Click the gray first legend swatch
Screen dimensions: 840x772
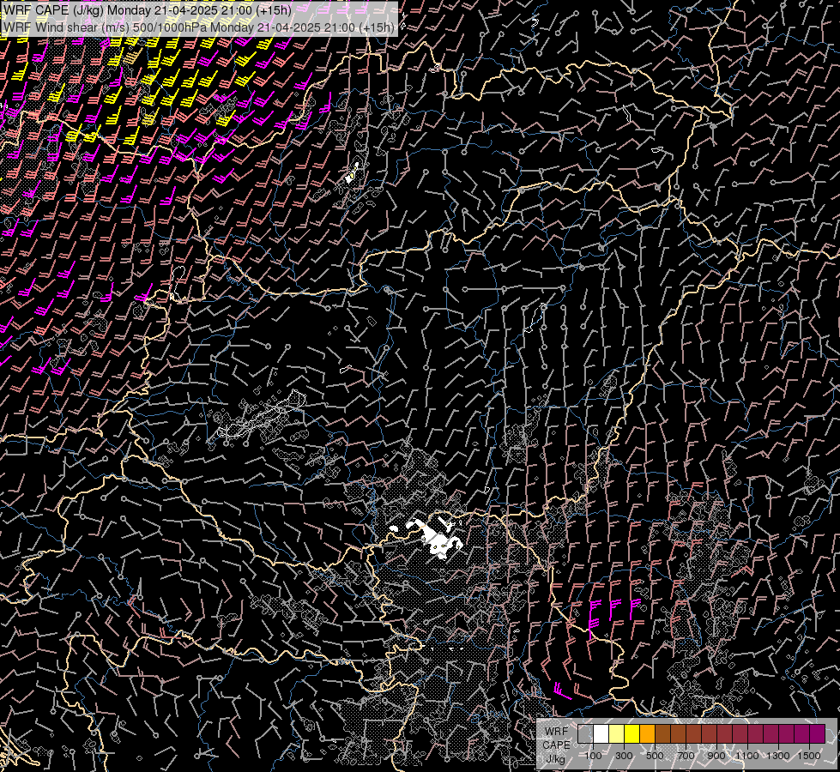(x=585, y=733)
